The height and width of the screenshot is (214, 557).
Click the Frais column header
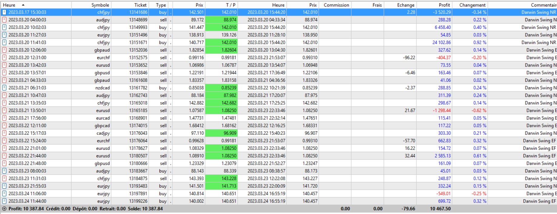point(368,5)
